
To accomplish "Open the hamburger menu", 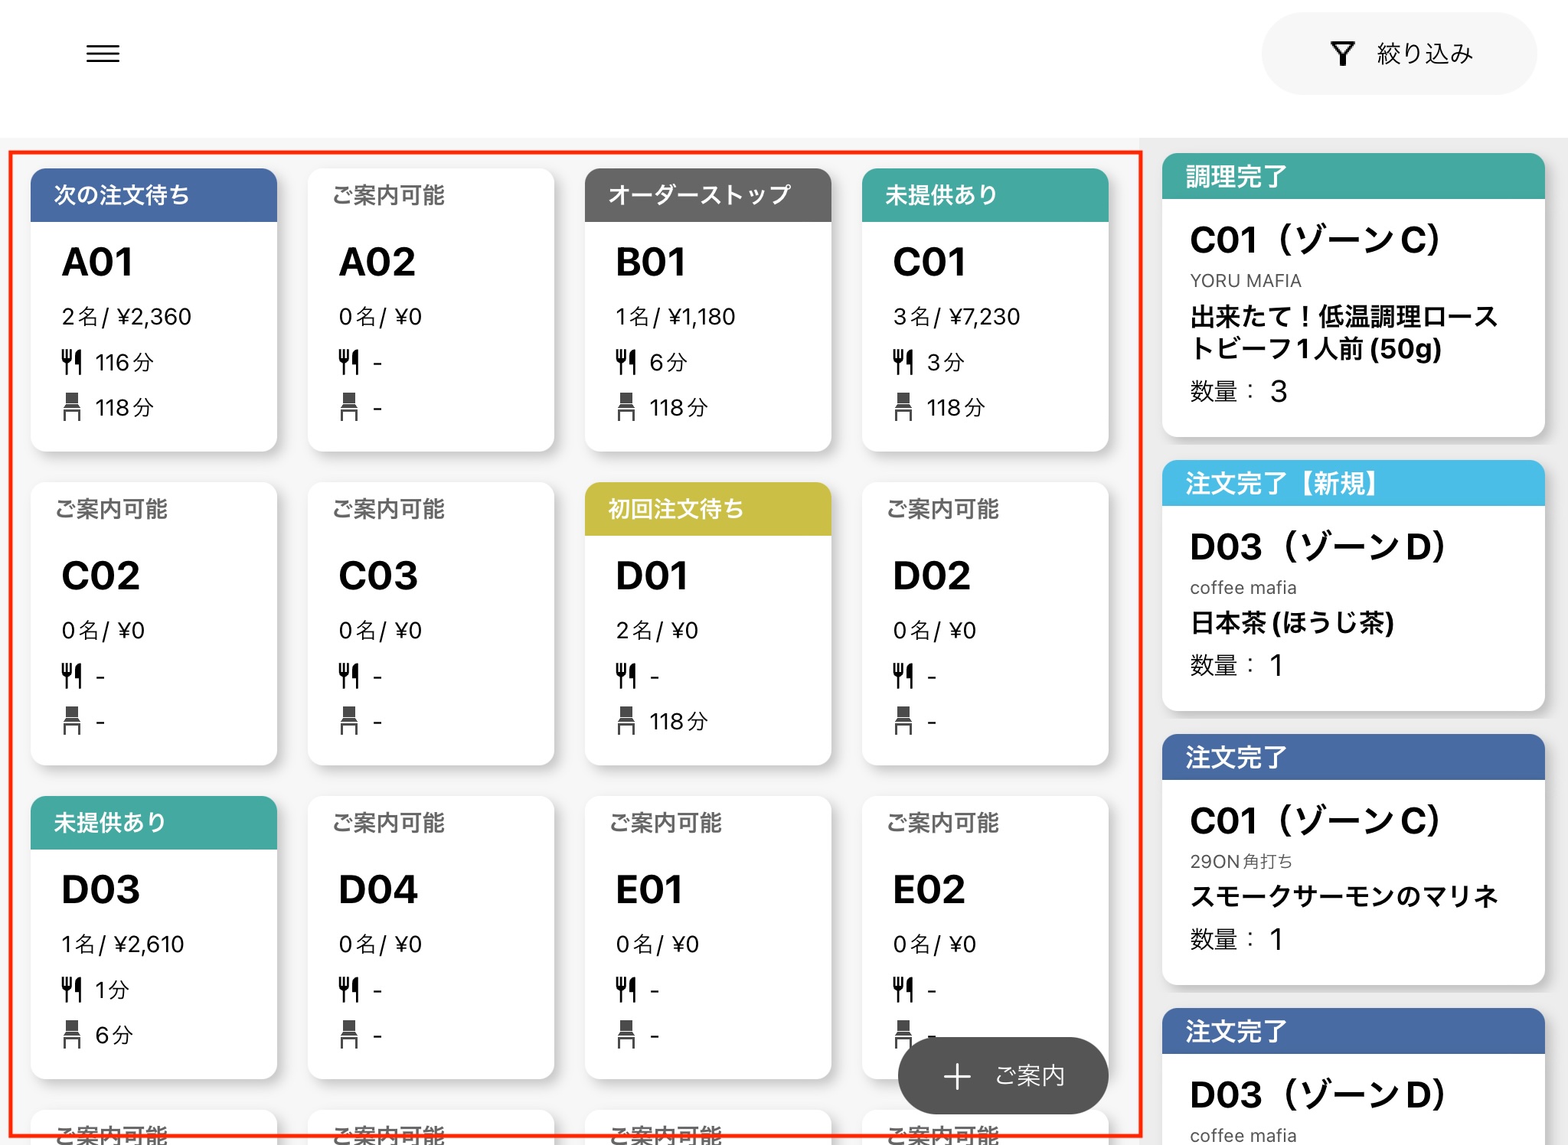I will click(x=103, y=54).
